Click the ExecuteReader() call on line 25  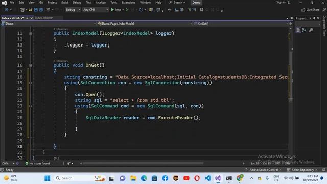click(x=179, y=118)
